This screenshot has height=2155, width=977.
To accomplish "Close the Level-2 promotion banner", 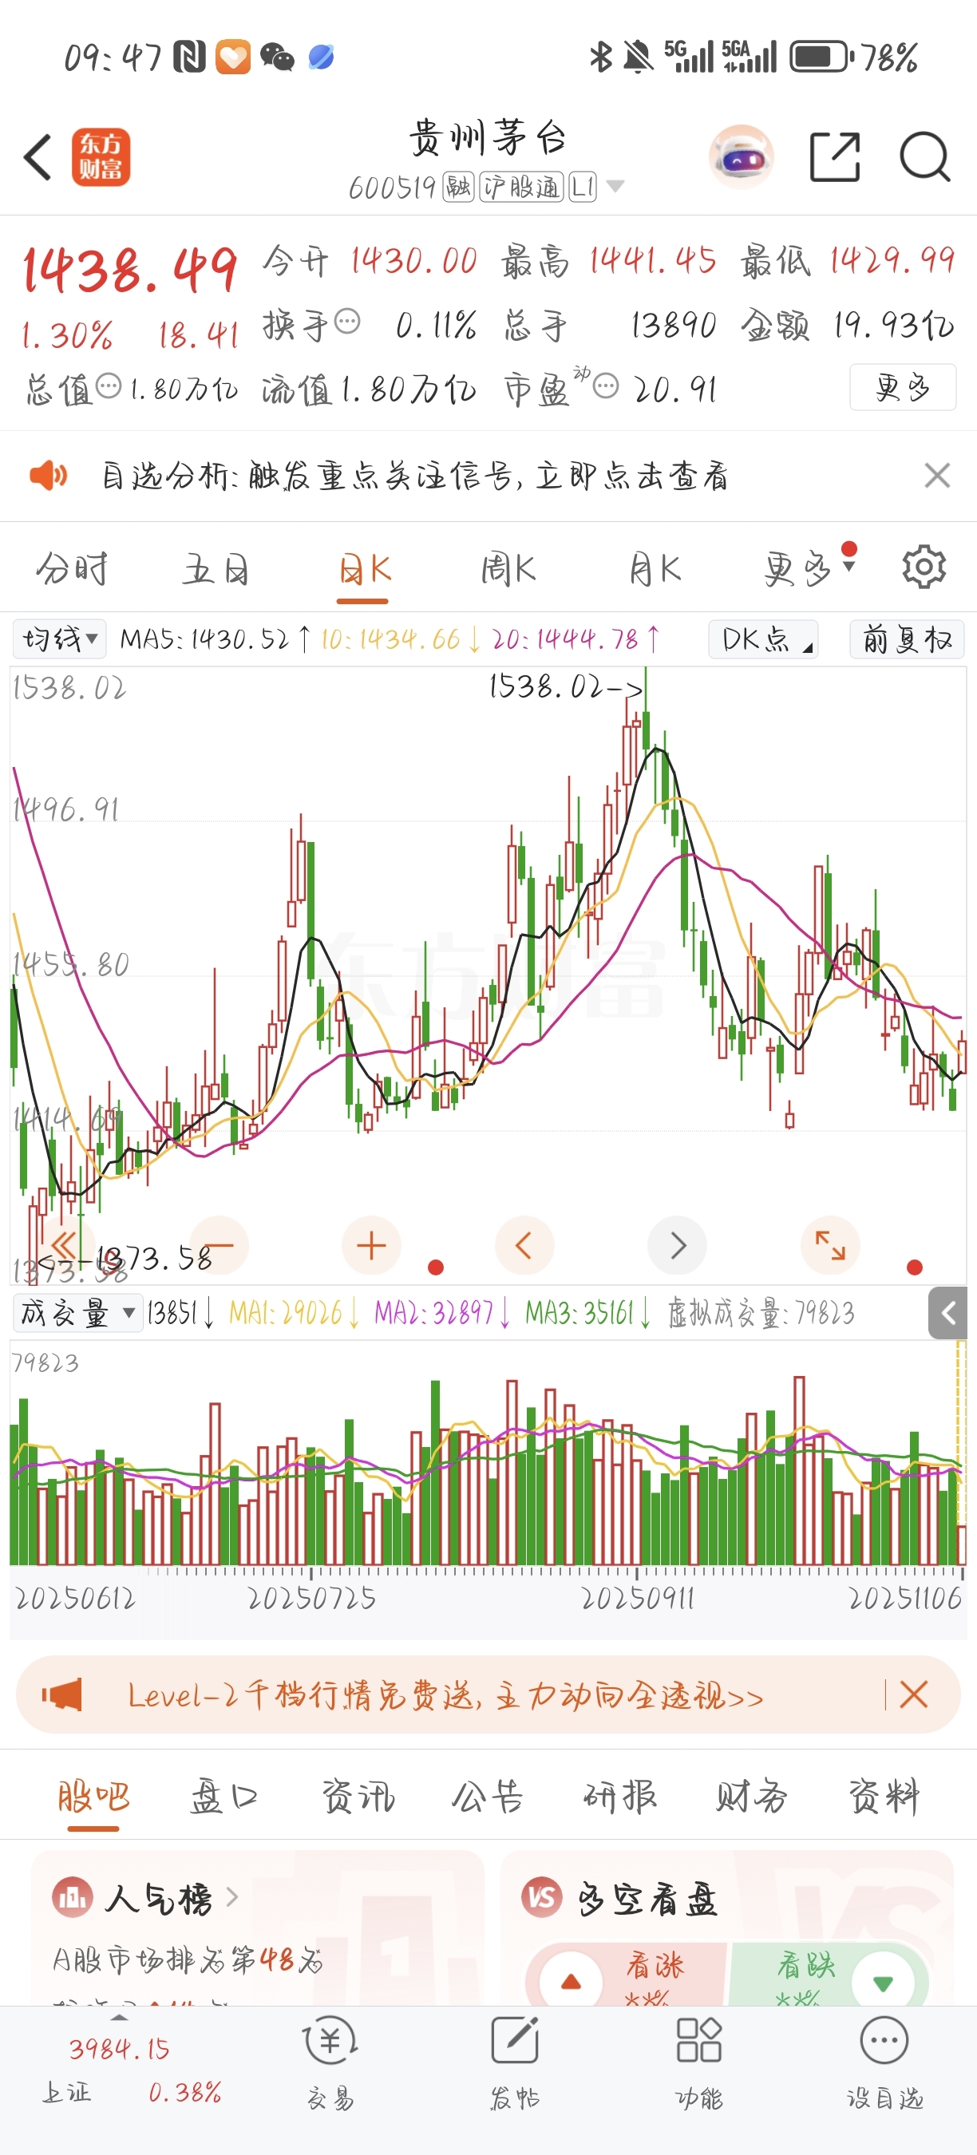I will pos(913,1695).
